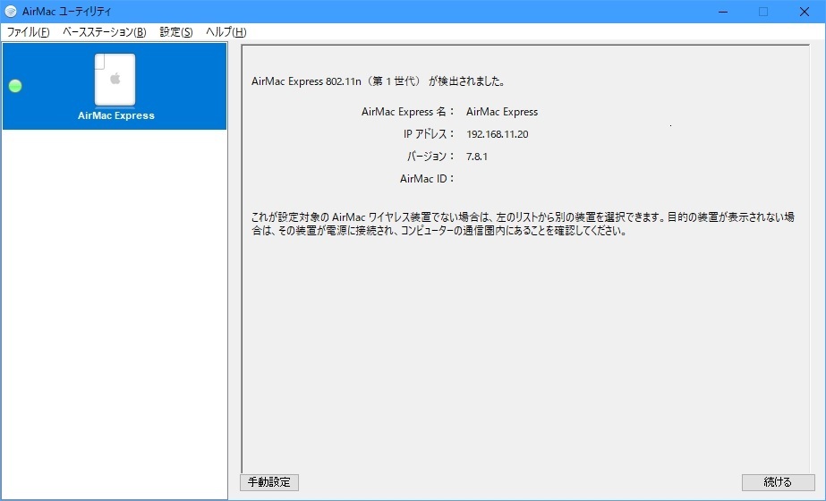Open the ファイル(F) menu
Screen dimensions: 826x501
tap(28, 32)
